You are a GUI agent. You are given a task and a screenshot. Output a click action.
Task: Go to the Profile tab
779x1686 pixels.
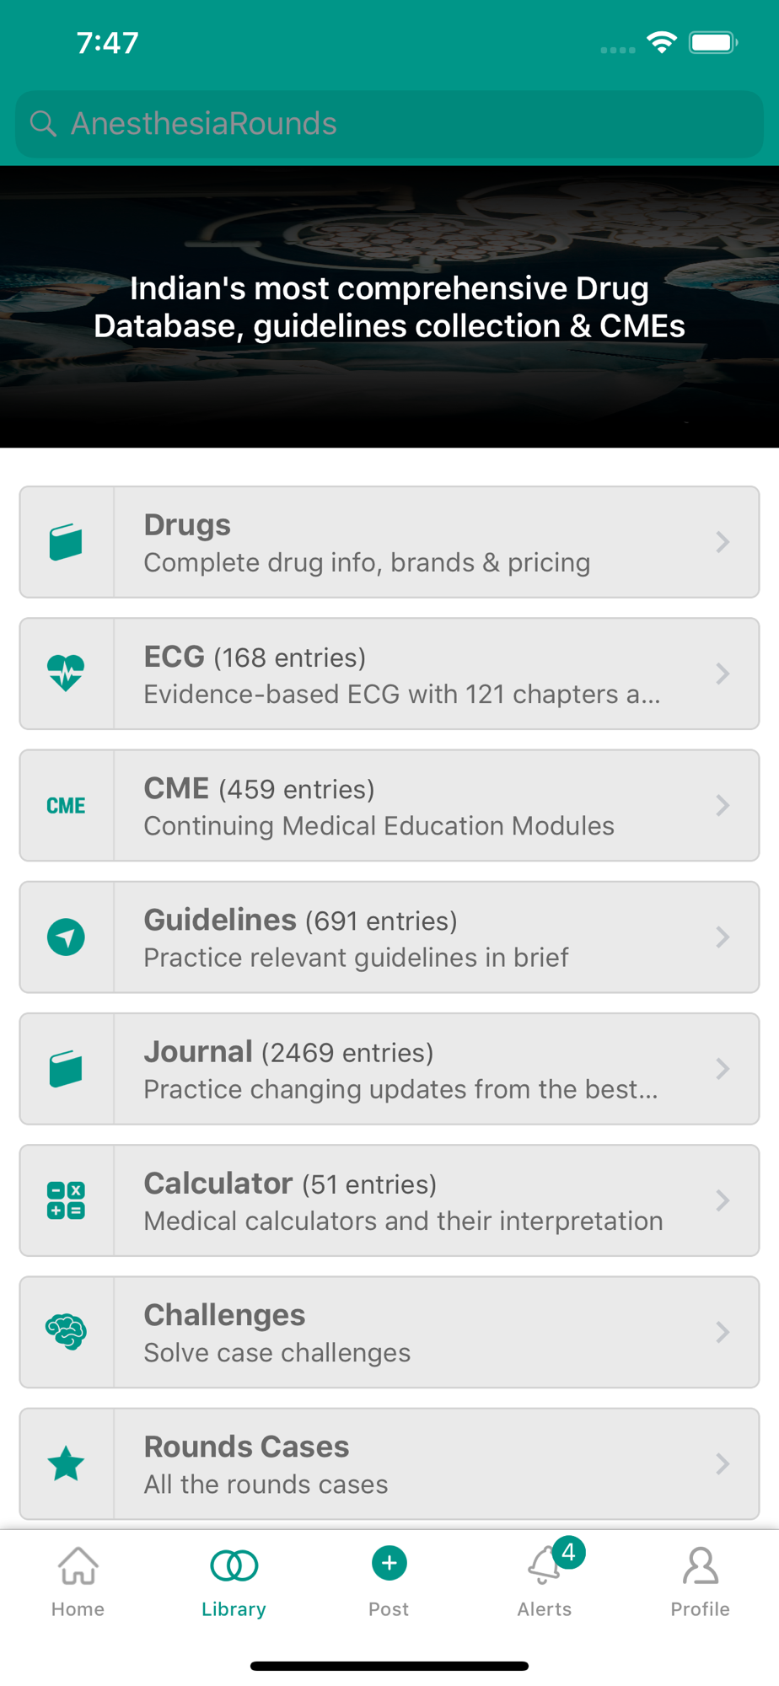(x=700, y=1581)
